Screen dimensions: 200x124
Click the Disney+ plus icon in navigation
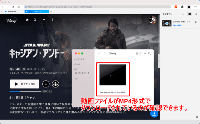point(44,20)
